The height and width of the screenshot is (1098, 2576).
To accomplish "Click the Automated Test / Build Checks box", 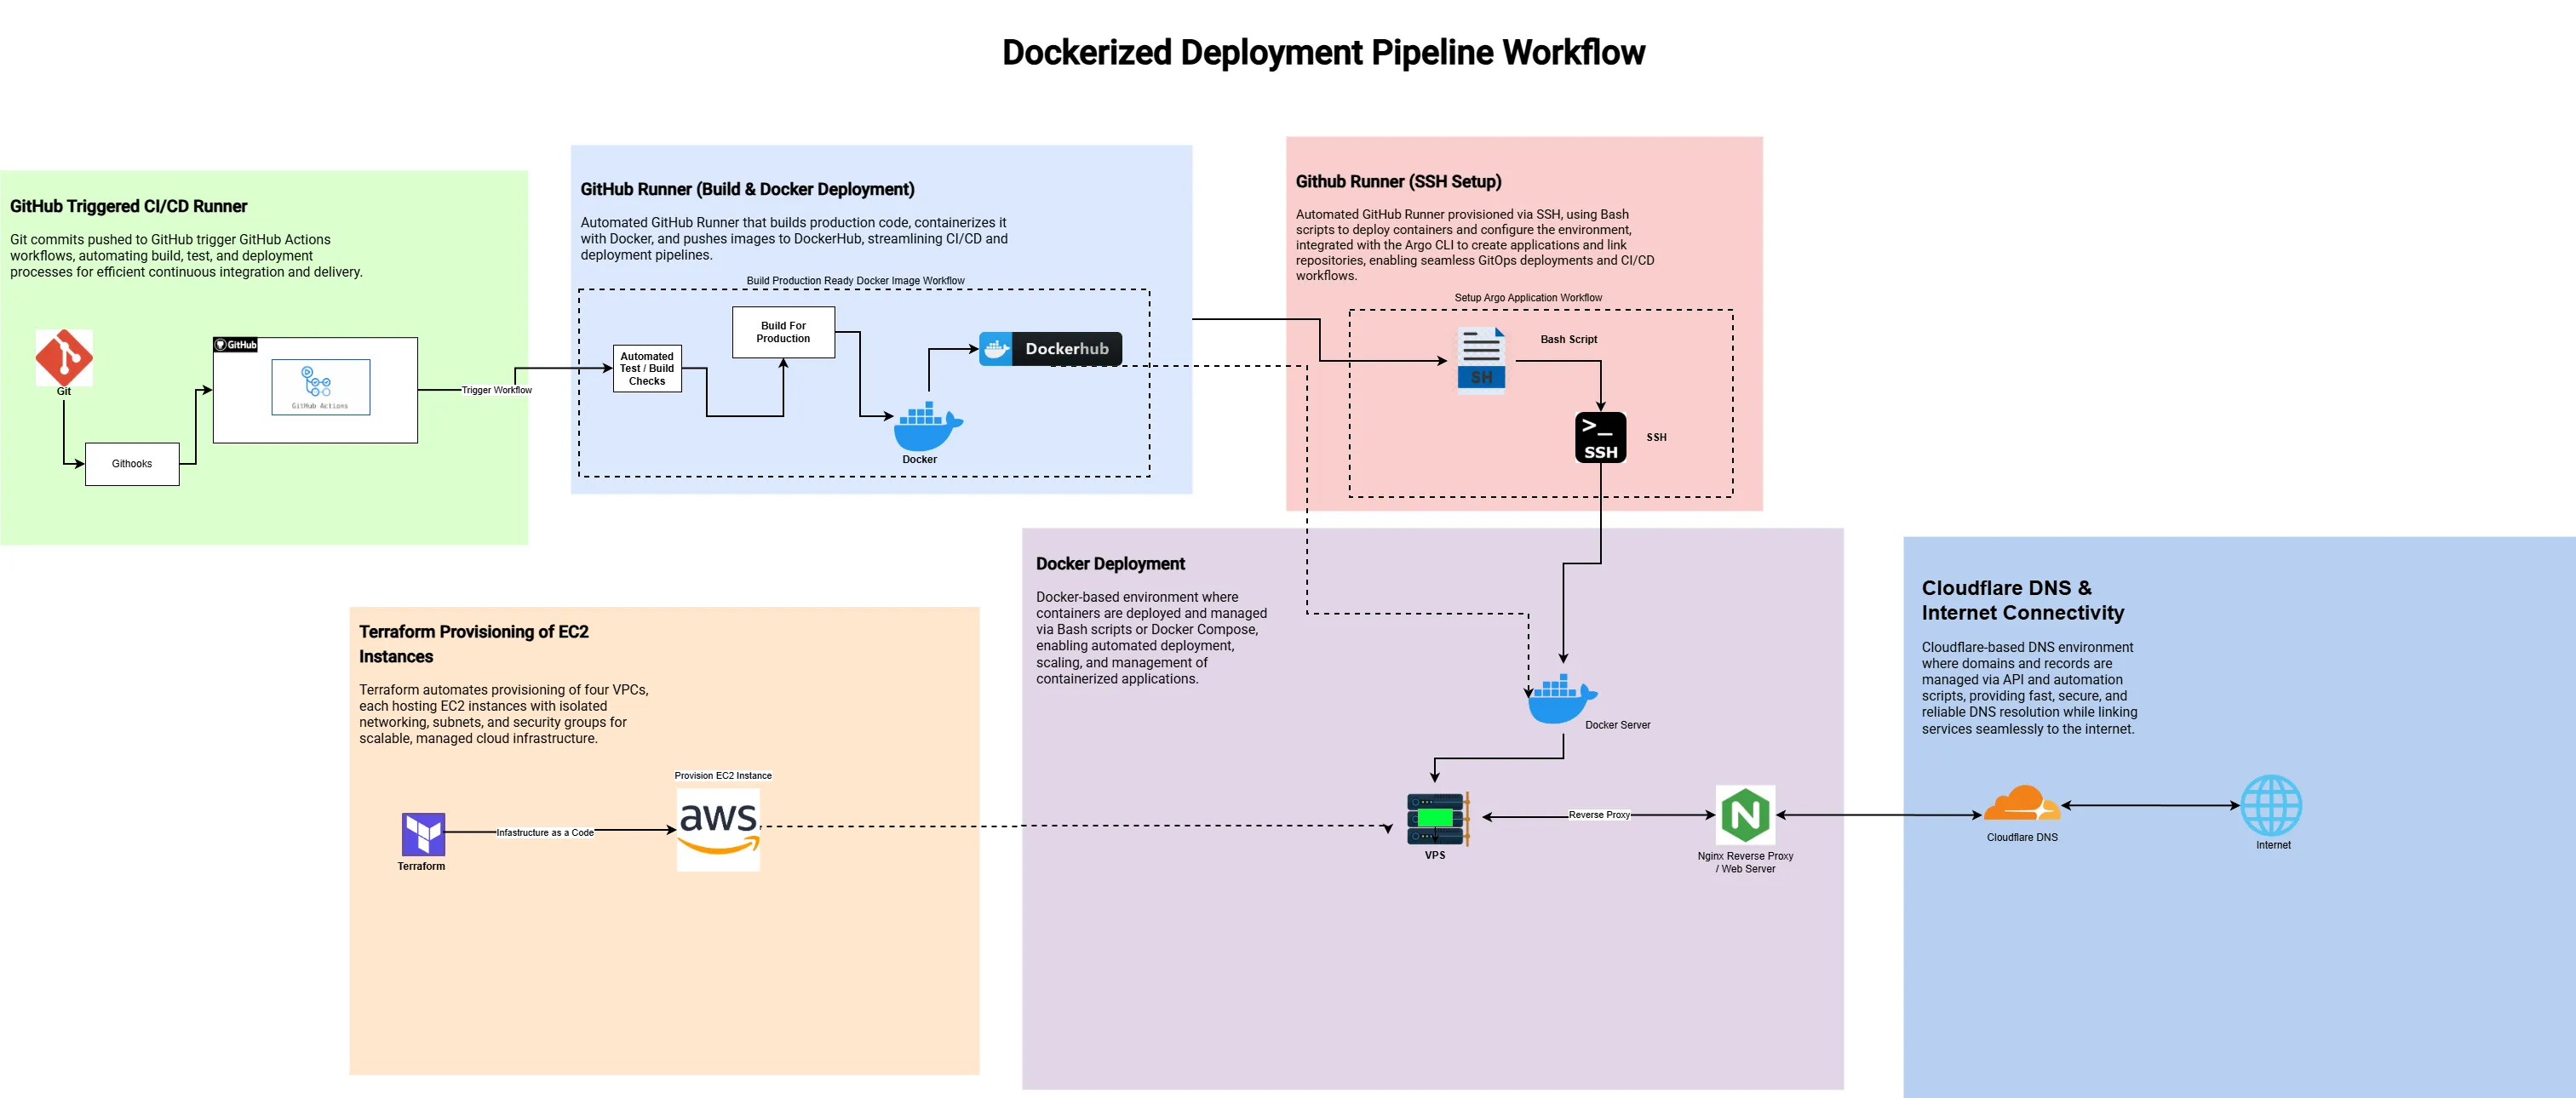I will (x=646, y=368).
